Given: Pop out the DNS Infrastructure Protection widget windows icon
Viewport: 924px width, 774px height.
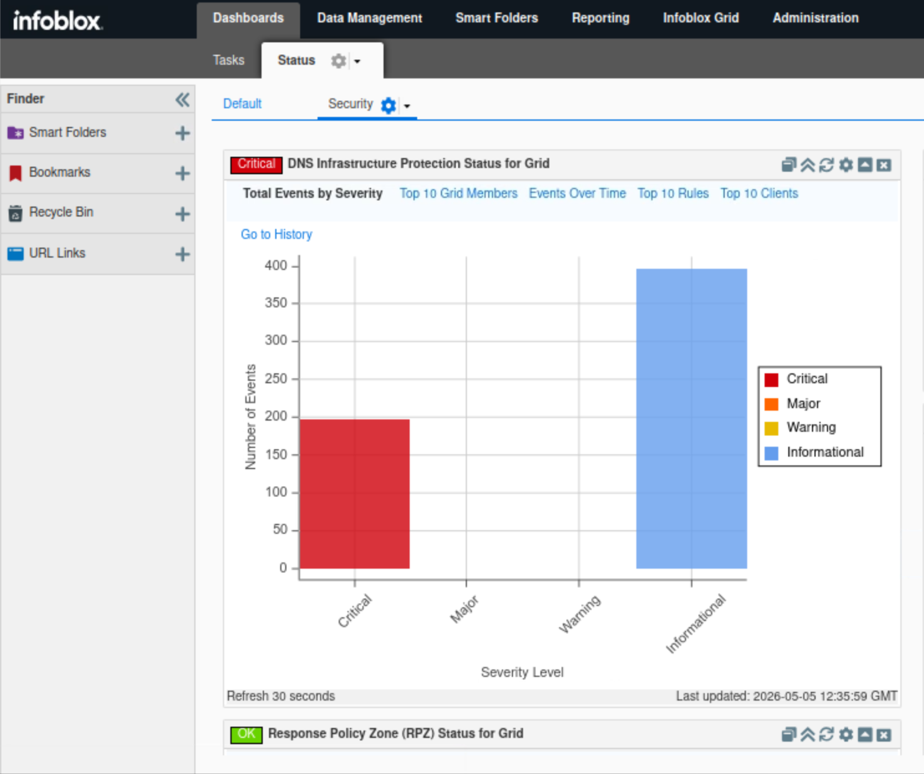Looking at the screenshot, I should tap(789, 165).
